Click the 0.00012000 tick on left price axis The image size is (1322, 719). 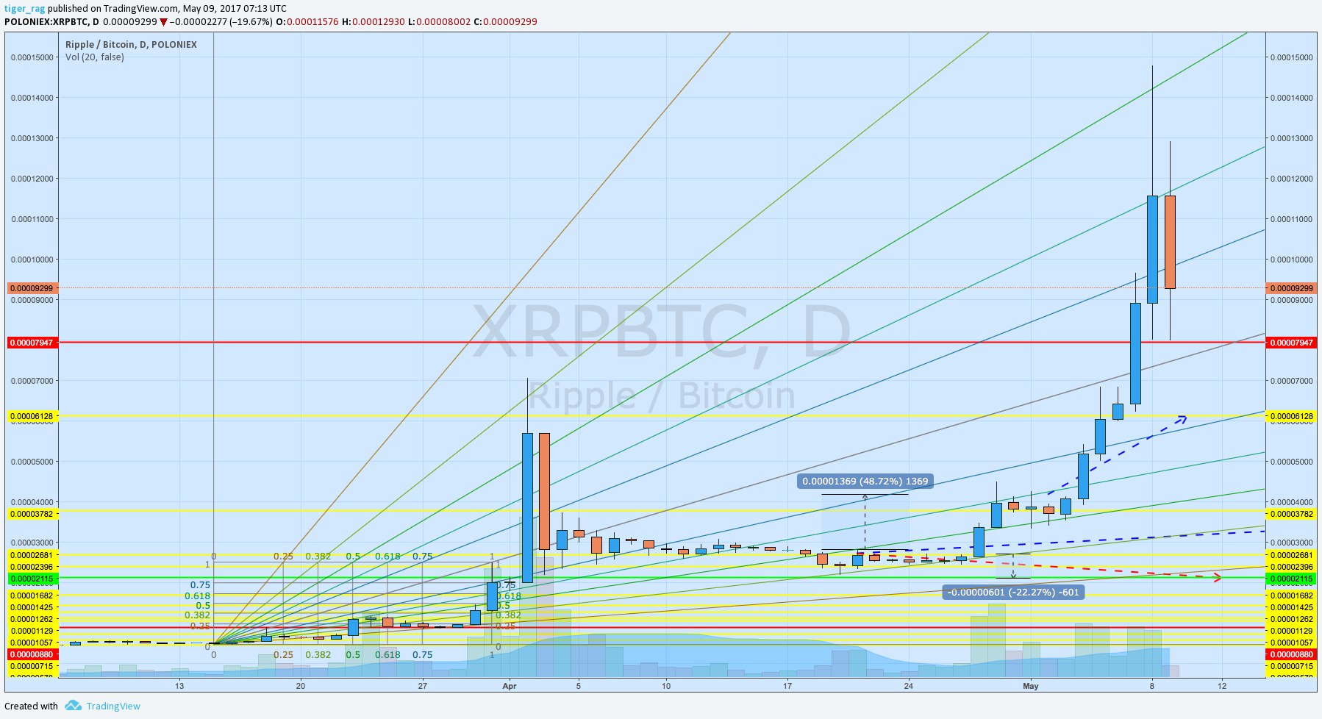[32, 179]
